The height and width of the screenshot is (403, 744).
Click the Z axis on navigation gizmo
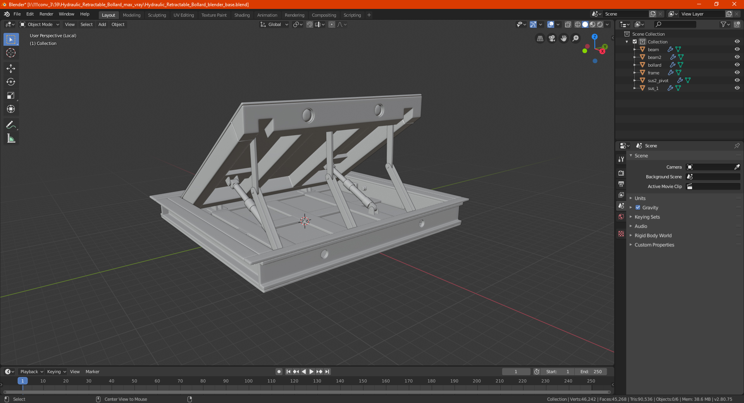pos(594,37)
